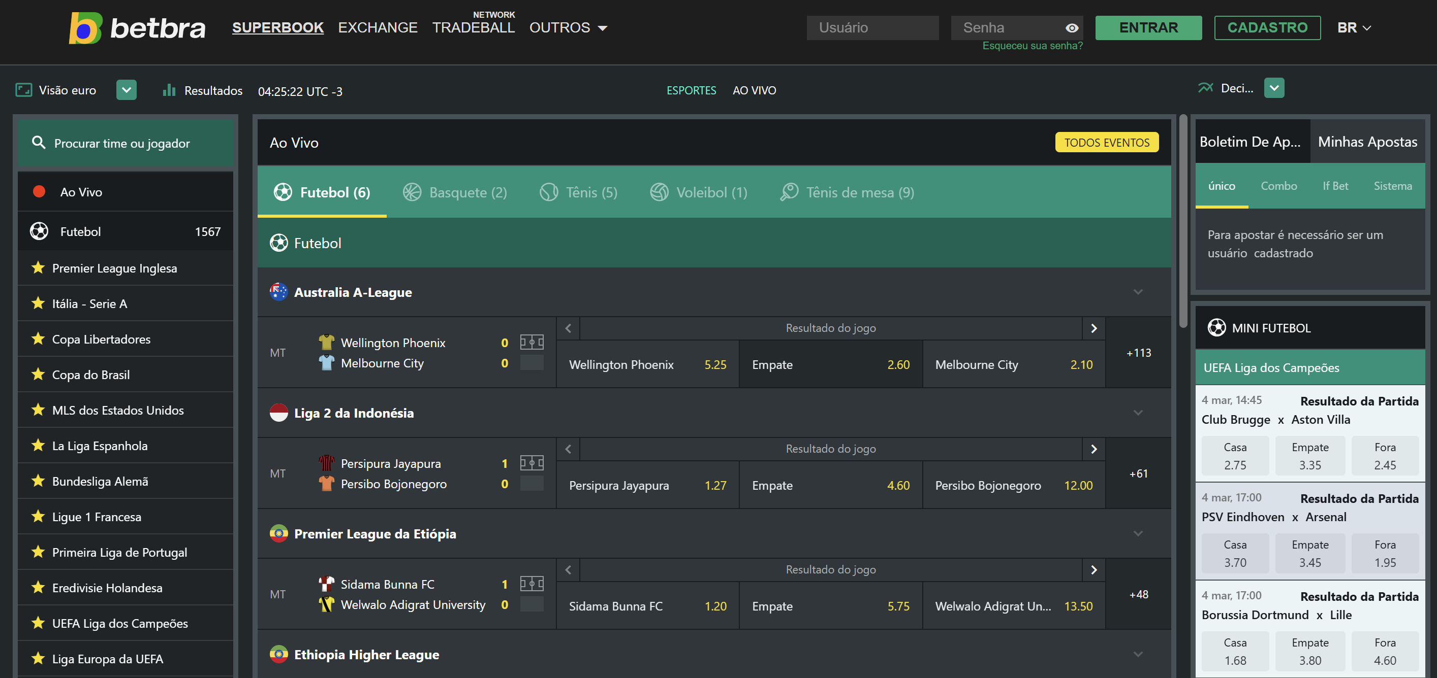Viewport: 1437px width, 678px height.
Task: Click the Indonesia flag icon
Action: pyautogui.click(x=278, y=412)
